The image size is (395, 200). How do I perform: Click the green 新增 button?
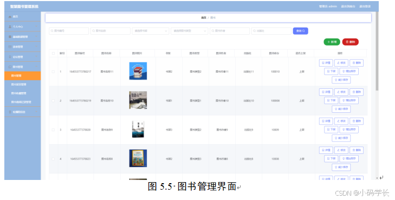[x=332, y=42]
